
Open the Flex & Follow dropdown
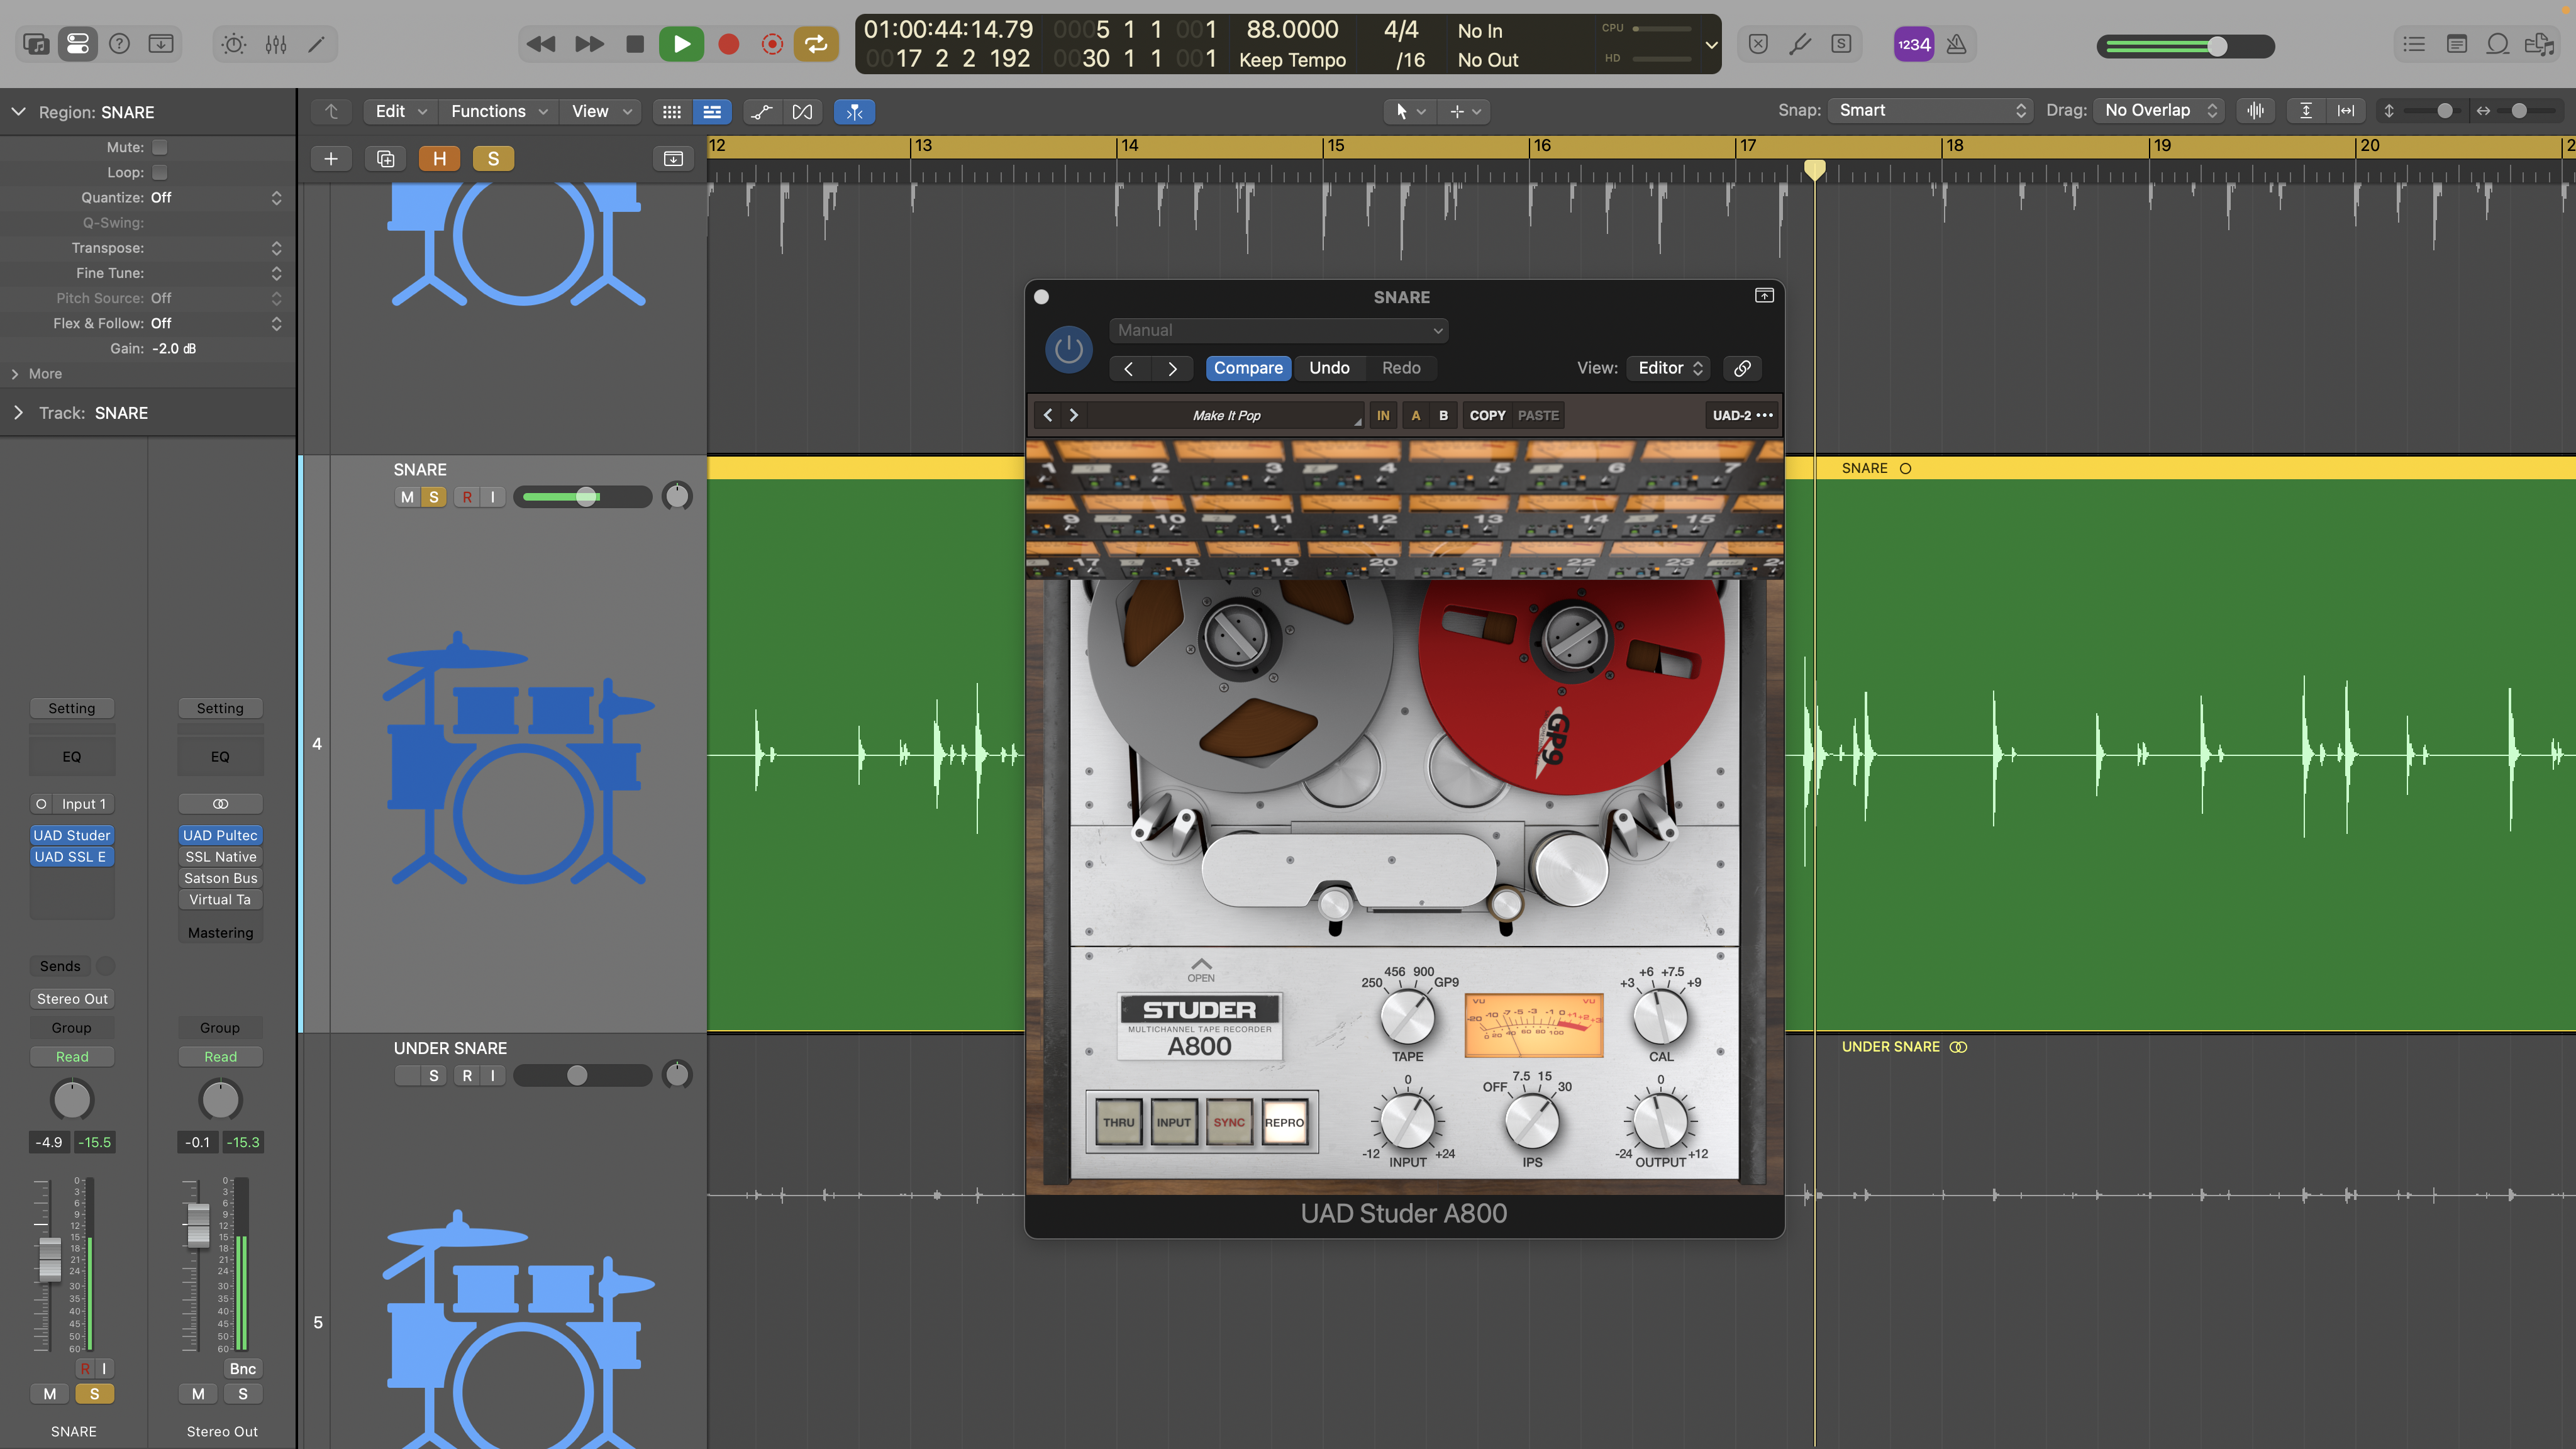[216, 323]
